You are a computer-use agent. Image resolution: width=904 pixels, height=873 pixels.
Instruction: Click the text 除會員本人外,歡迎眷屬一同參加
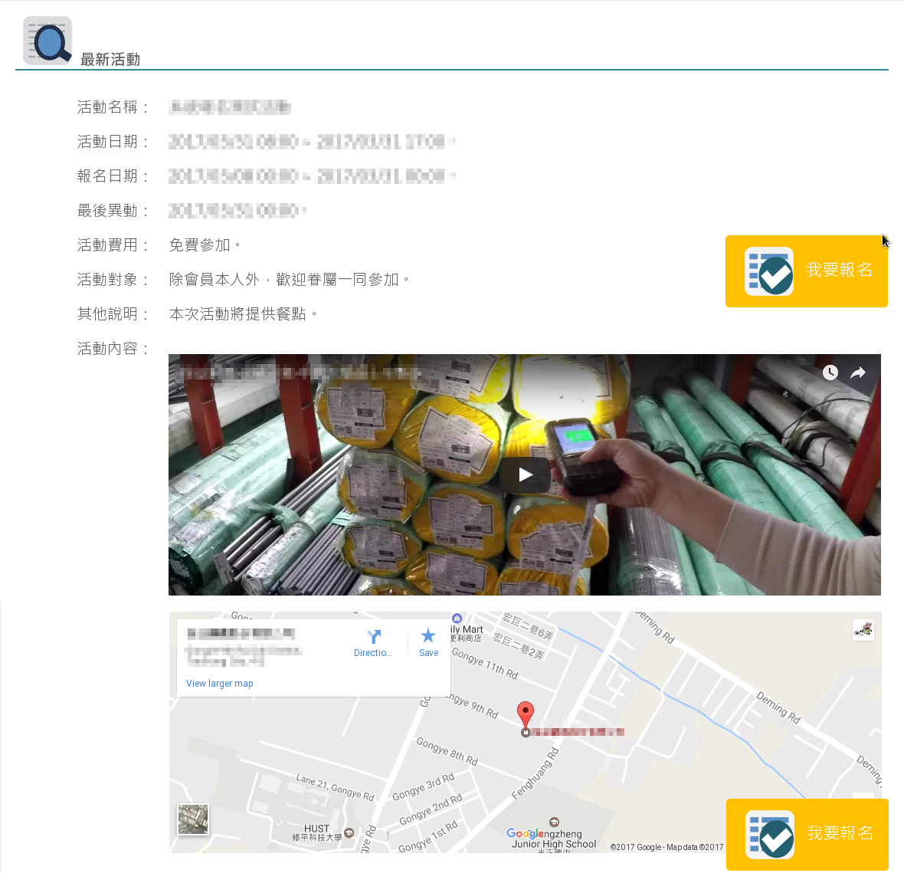coord(284,280)
